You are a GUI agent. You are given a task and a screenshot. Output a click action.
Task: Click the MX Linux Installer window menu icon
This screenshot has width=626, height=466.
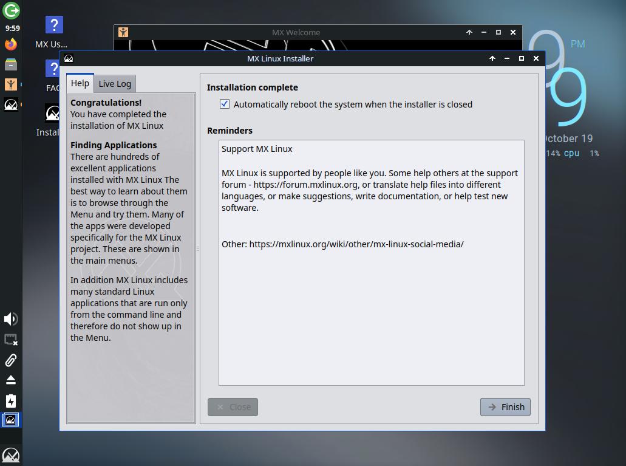point(69,59)
